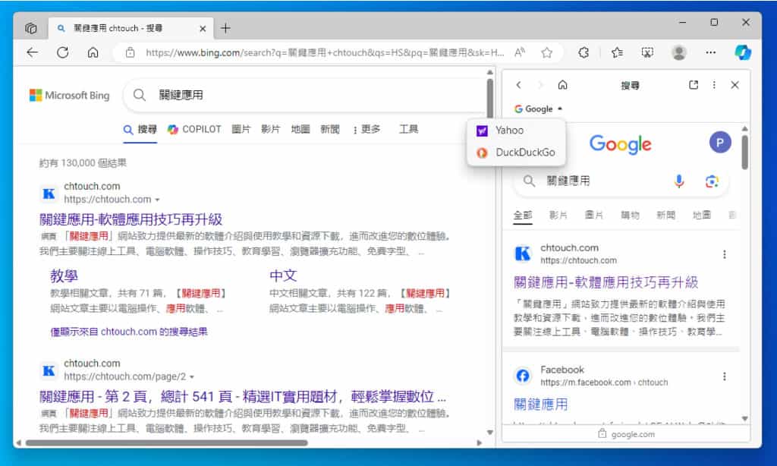Switch to Google 購物 tab
The image size is (777, 466).
pos(630,215)
